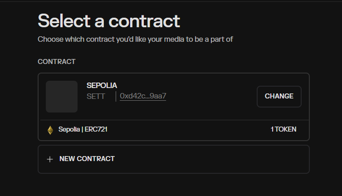Screen dimensions: 342x196
Task: Click the horizontal divider inside the contract card
Action: 175,120
